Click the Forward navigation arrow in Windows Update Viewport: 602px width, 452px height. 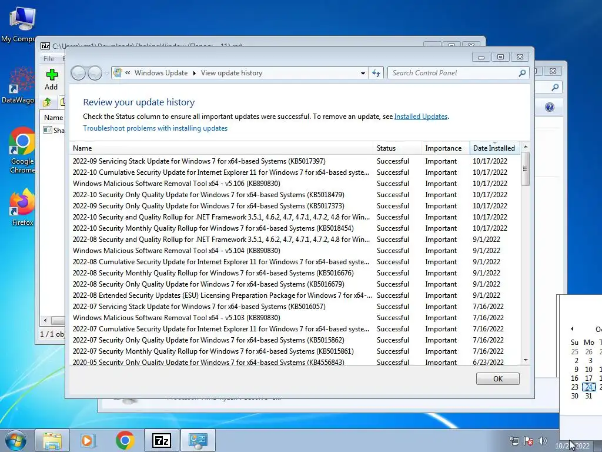point(95,72)
